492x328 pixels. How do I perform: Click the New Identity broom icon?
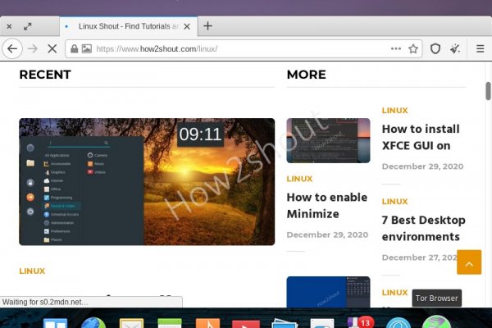click(x=456, y=49)
